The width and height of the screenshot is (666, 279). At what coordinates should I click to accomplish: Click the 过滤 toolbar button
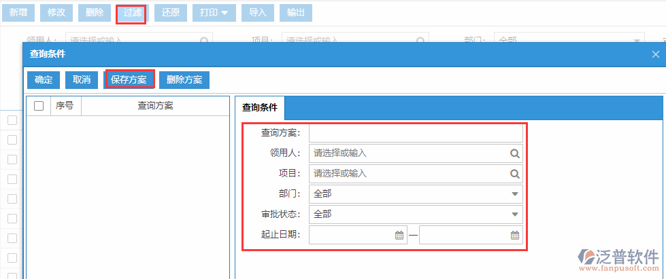click(132, 13)
